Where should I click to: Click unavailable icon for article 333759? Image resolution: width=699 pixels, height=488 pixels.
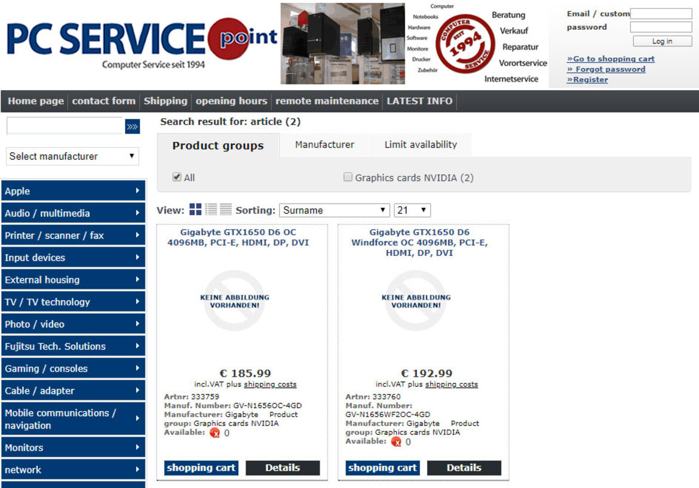pos(215,433)
